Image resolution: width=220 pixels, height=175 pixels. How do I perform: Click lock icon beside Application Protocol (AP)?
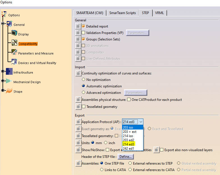(79, 122)
